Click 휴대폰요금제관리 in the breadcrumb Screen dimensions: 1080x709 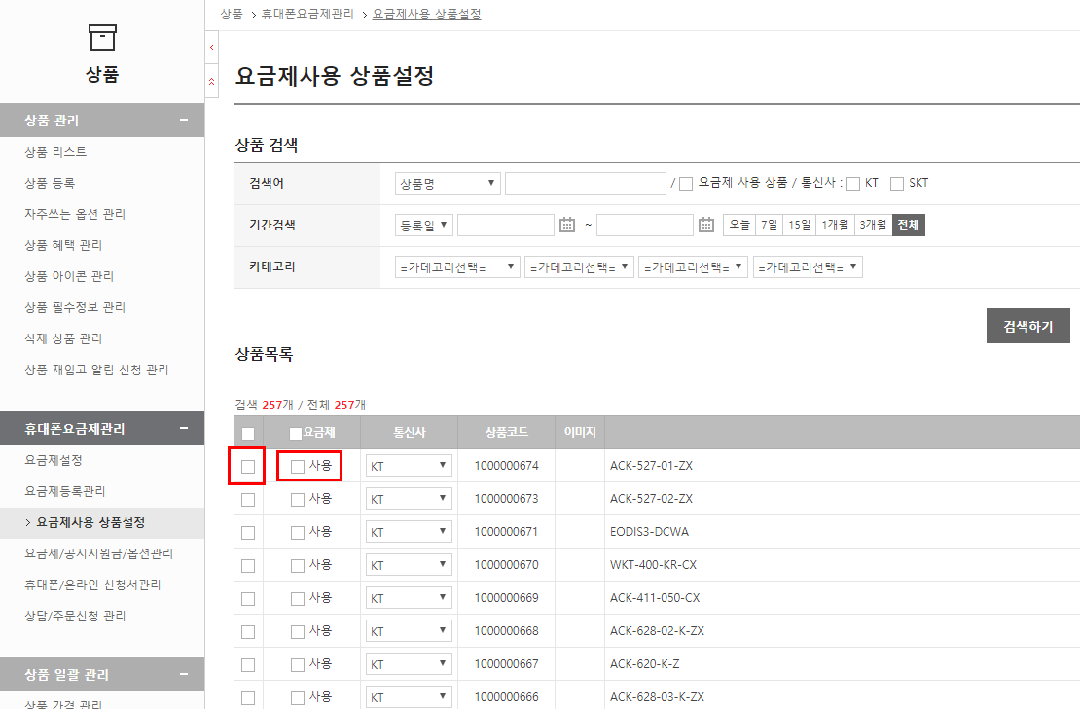[308, 15]
